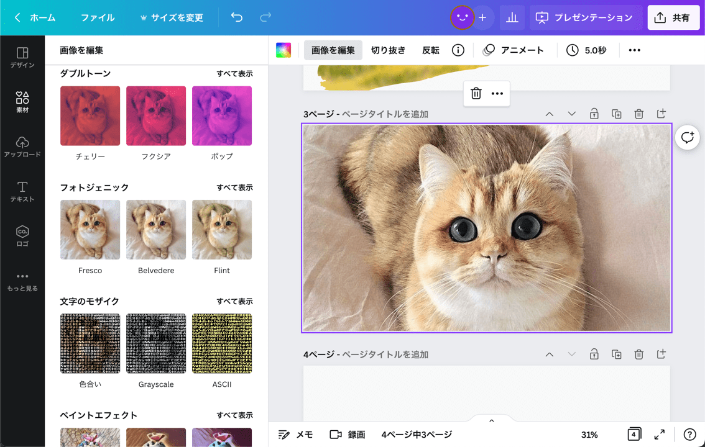Open the help question mark icon
Viewport: 705px width, 447px height.
689,435
